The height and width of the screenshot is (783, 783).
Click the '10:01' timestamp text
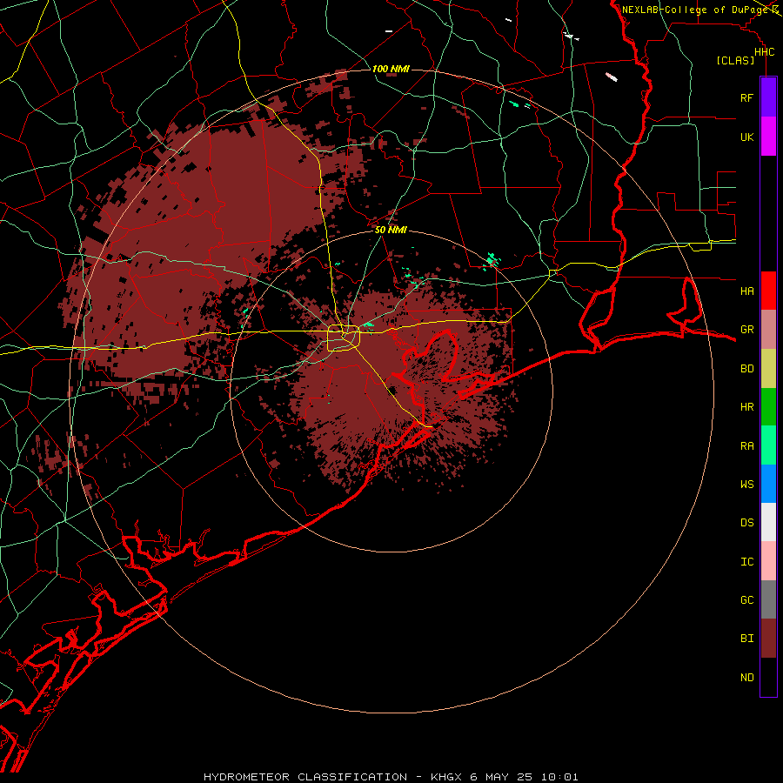pos(559,777)
